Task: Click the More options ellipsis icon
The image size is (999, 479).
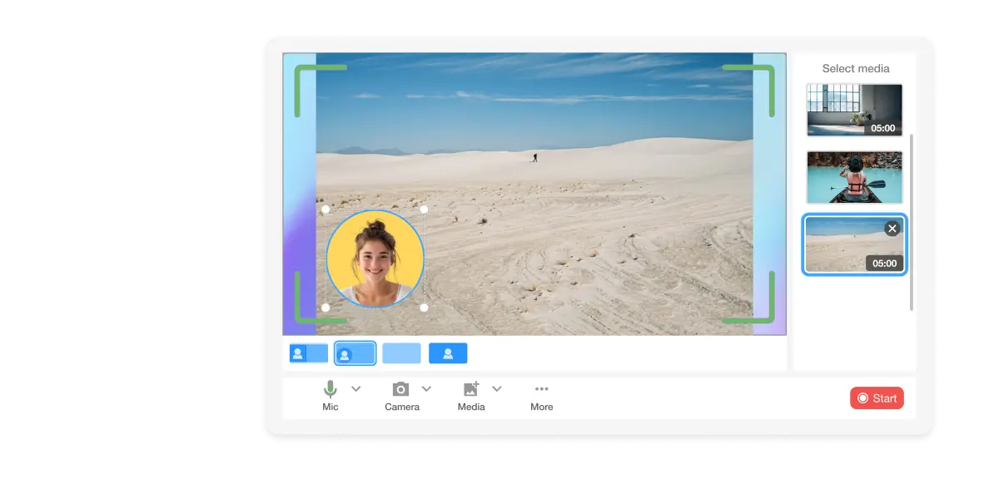Action: pyautogui.click(x=542, y=388)
